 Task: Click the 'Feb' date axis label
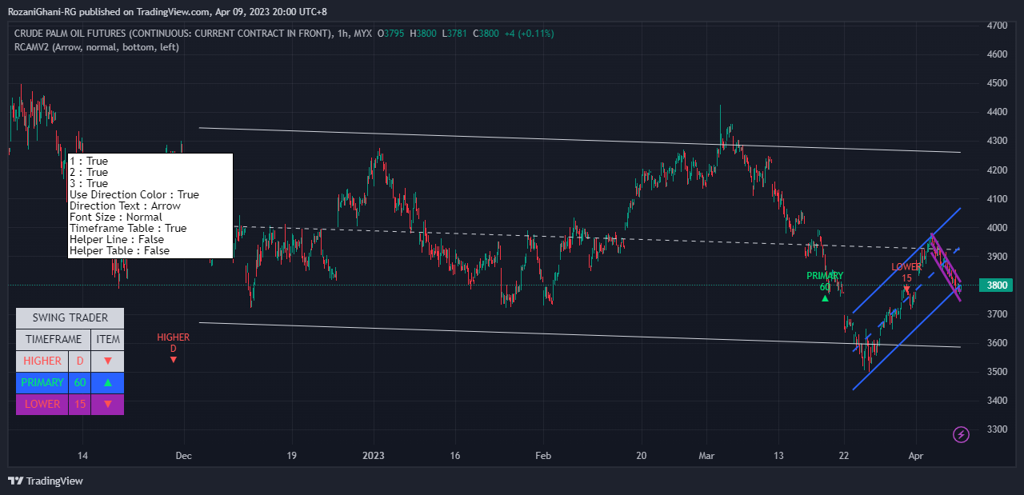point(543,456)
